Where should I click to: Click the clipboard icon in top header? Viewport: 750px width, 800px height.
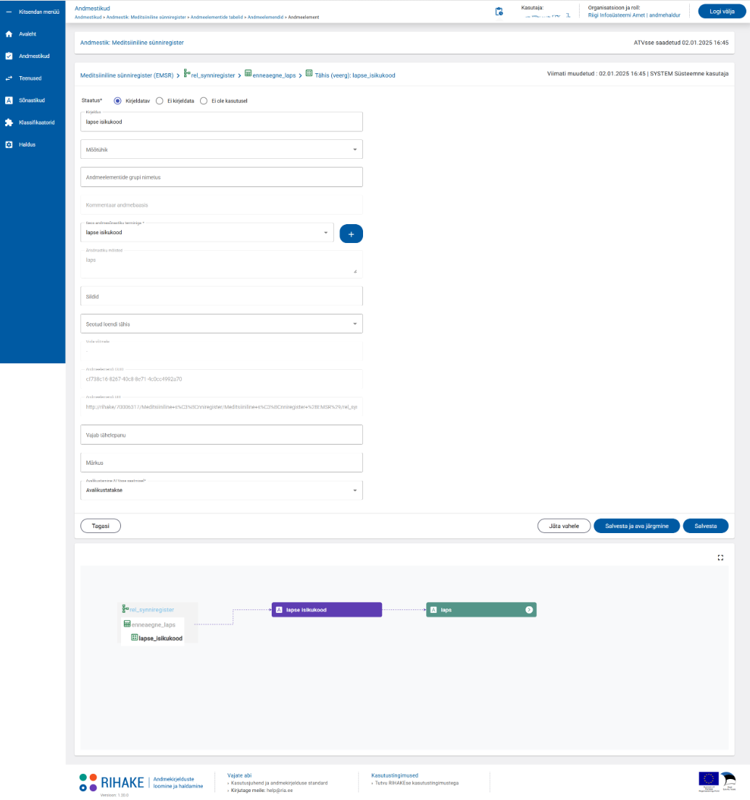499,12
